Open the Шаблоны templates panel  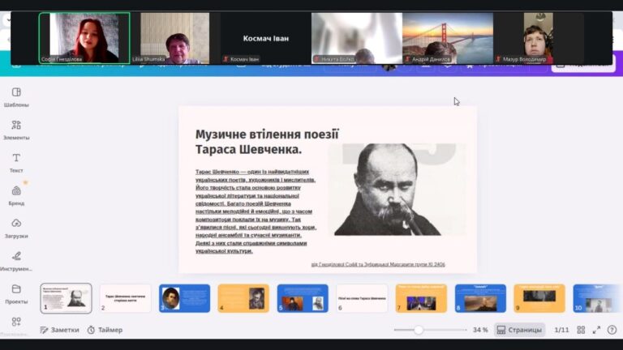(x=16, y=96)
